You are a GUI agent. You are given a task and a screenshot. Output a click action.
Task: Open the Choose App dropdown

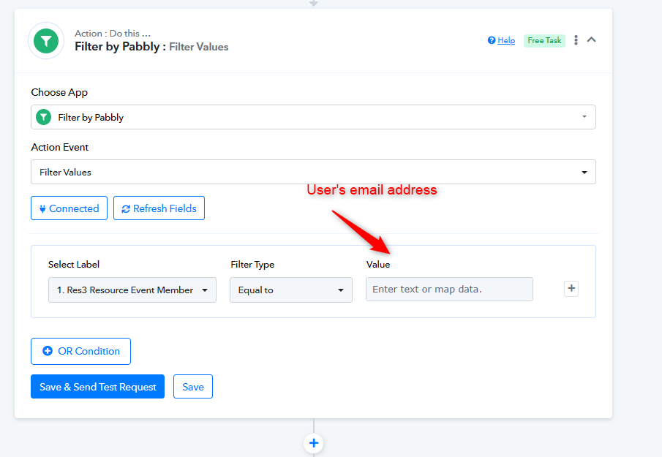pos(313,117)
